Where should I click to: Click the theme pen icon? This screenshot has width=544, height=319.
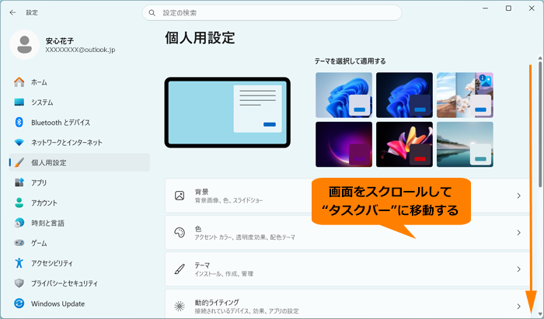pyautogui.click(x=180, y=269)
